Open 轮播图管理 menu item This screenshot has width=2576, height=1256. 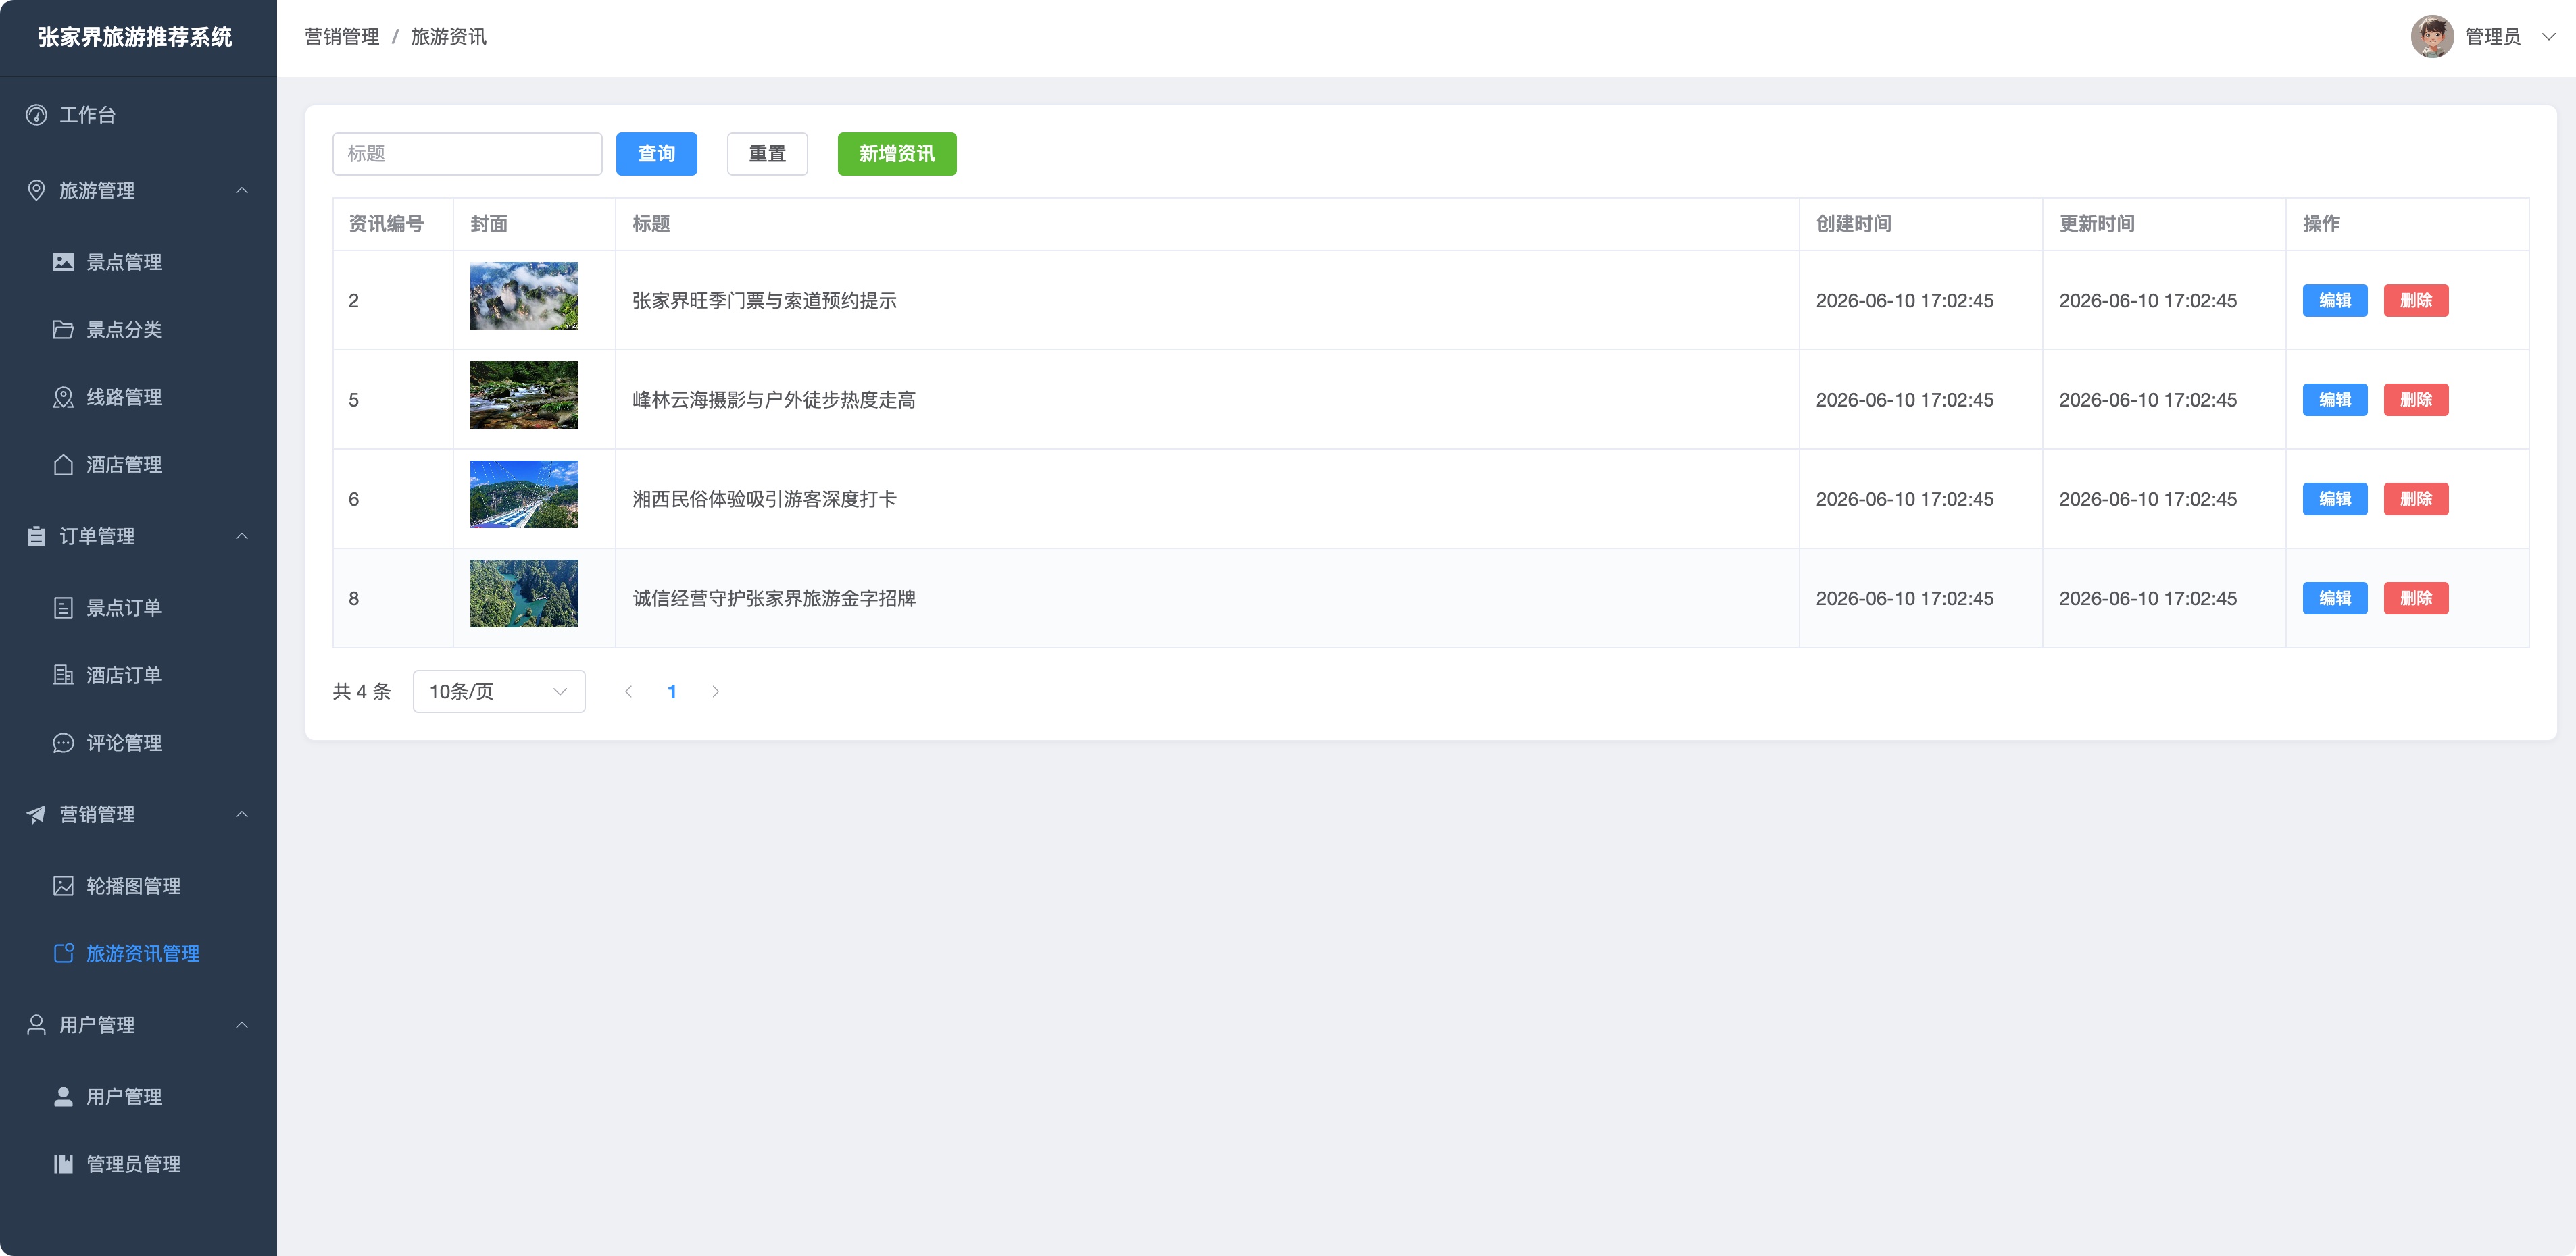coord(138,887)
